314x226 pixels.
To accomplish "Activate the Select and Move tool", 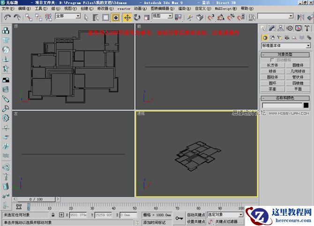I will [x=127, y=18].
